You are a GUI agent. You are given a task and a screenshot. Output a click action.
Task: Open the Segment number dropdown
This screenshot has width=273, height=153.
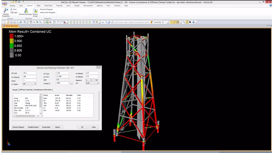click(90, 80)
